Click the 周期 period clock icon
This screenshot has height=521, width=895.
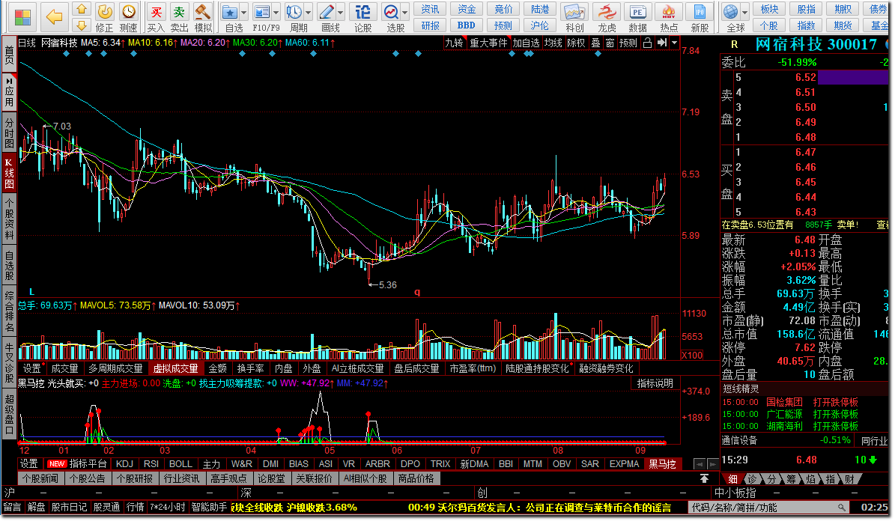(294, 12)
